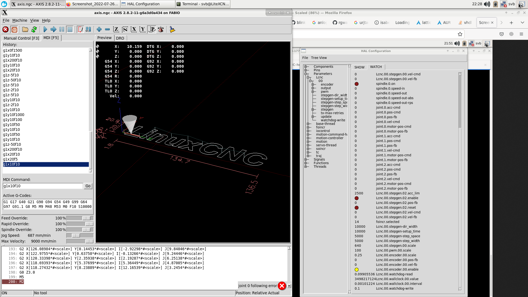Open a G-code file with folder icon
Image resolution: width=528 pixels, height=297 pixels.
pos(25,29)
